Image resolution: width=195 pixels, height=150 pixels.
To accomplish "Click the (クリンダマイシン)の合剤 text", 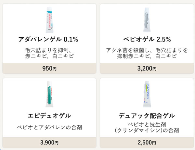I will (x=147, y=130).
